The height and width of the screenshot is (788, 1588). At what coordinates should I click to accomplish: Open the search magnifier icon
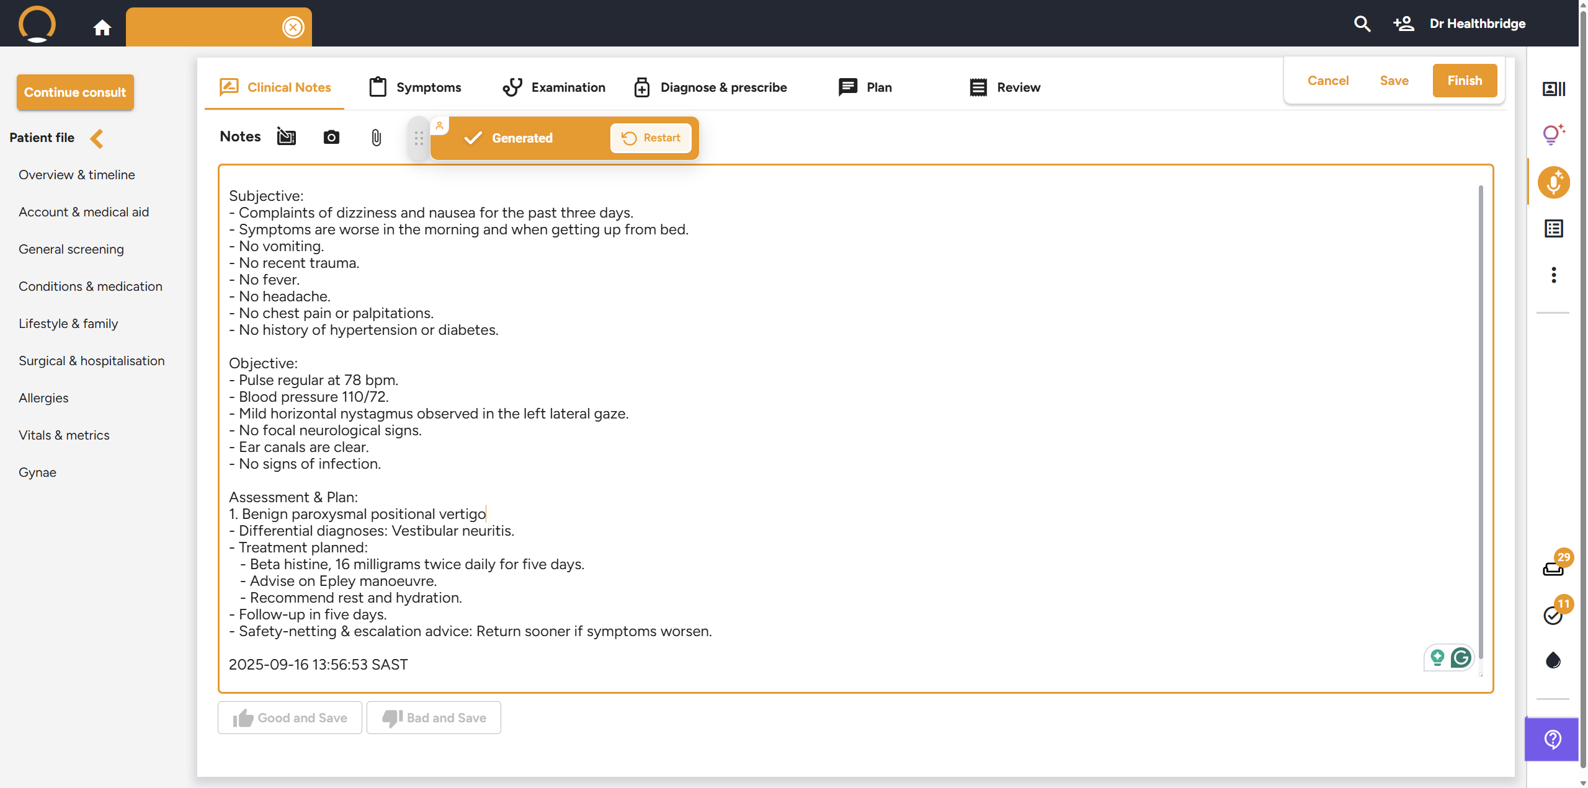[1362, 24]
